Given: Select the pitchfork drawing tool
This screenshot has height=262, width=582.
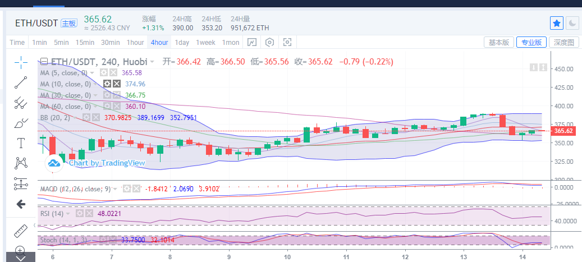Looking at the screenshot, I should coord(21,103).
